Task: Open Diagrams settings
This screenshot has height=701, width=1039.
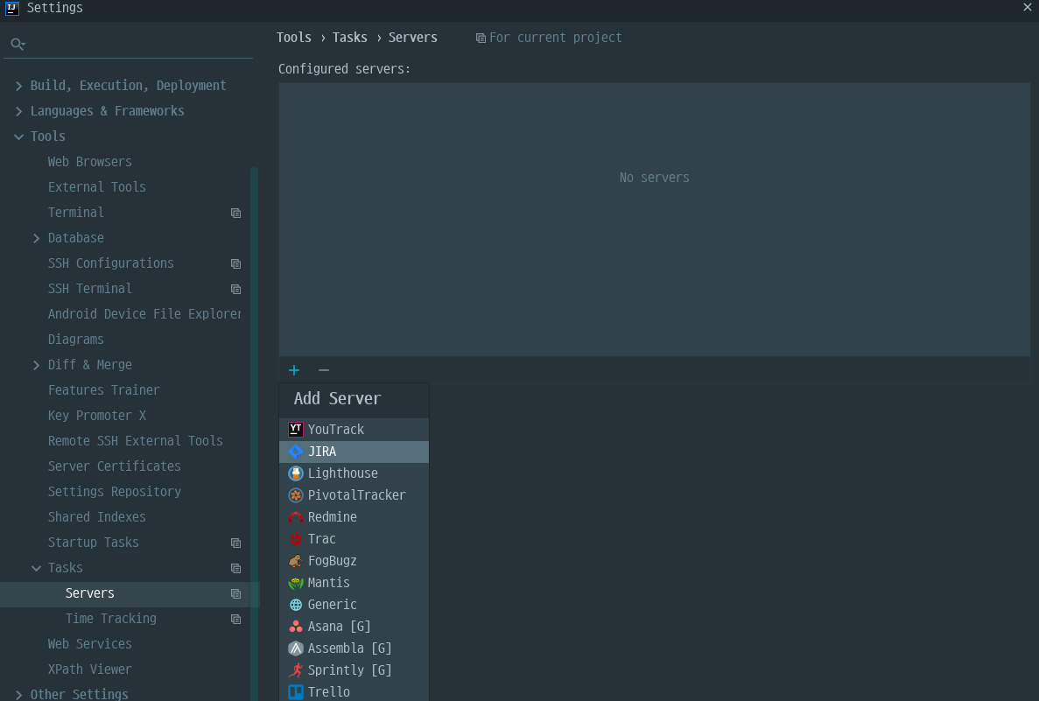Action: click(75, 340)
